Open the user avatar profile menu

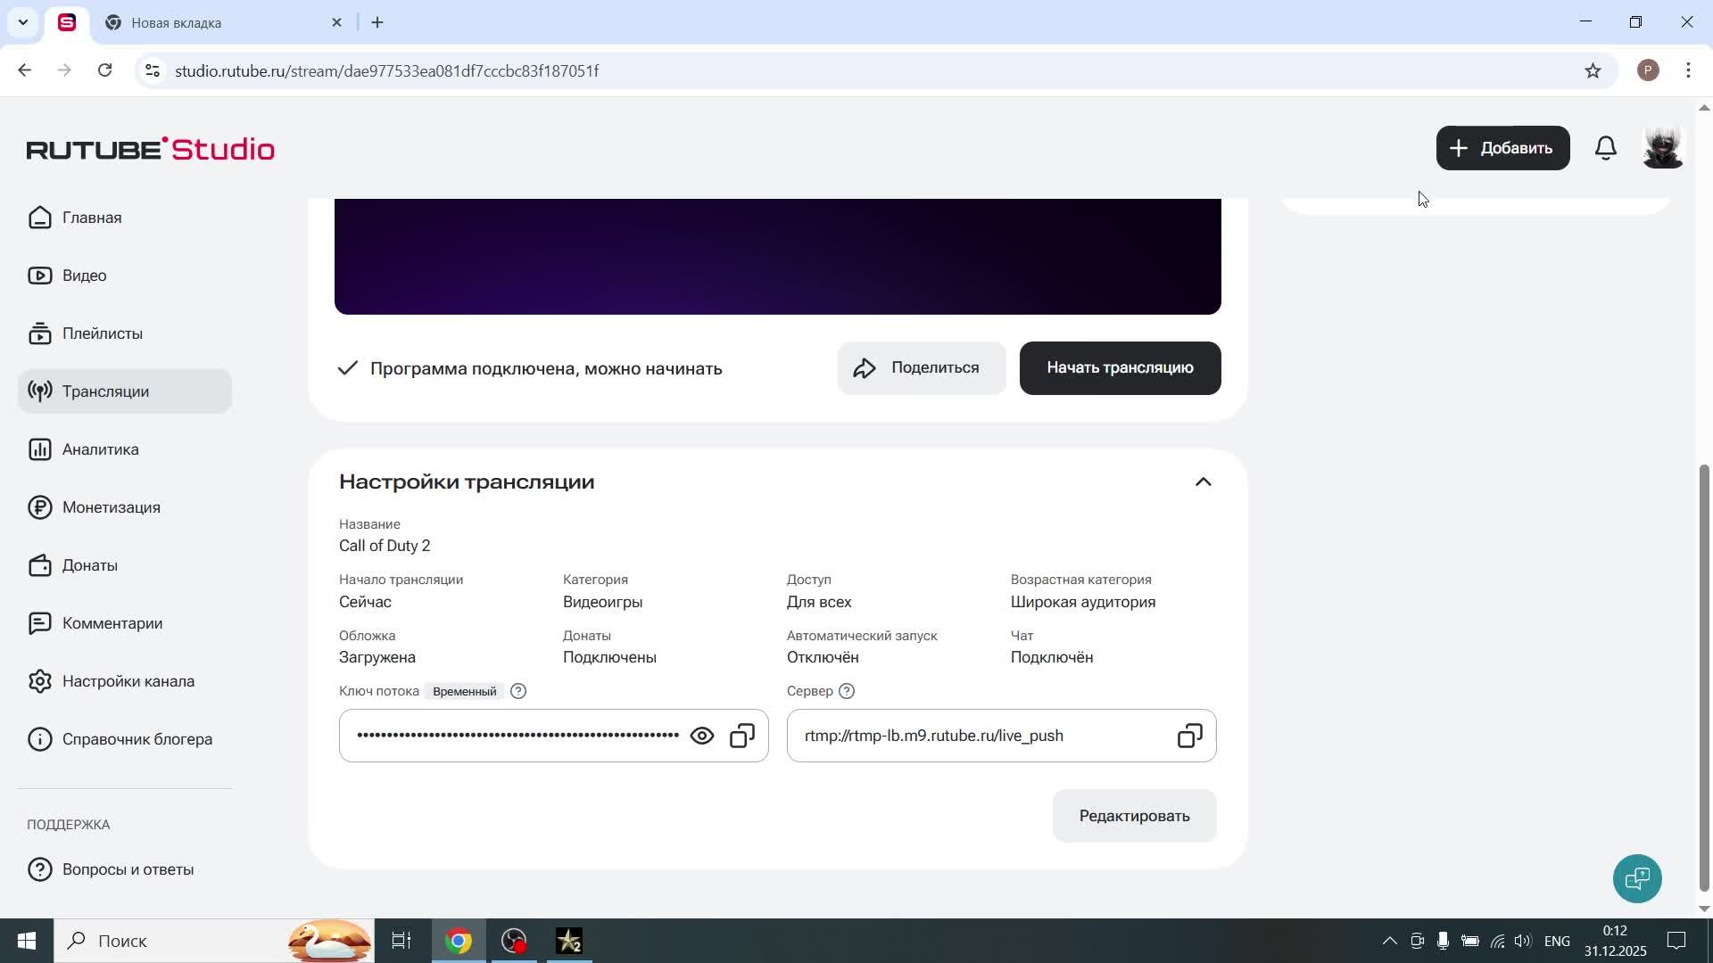1662,148
